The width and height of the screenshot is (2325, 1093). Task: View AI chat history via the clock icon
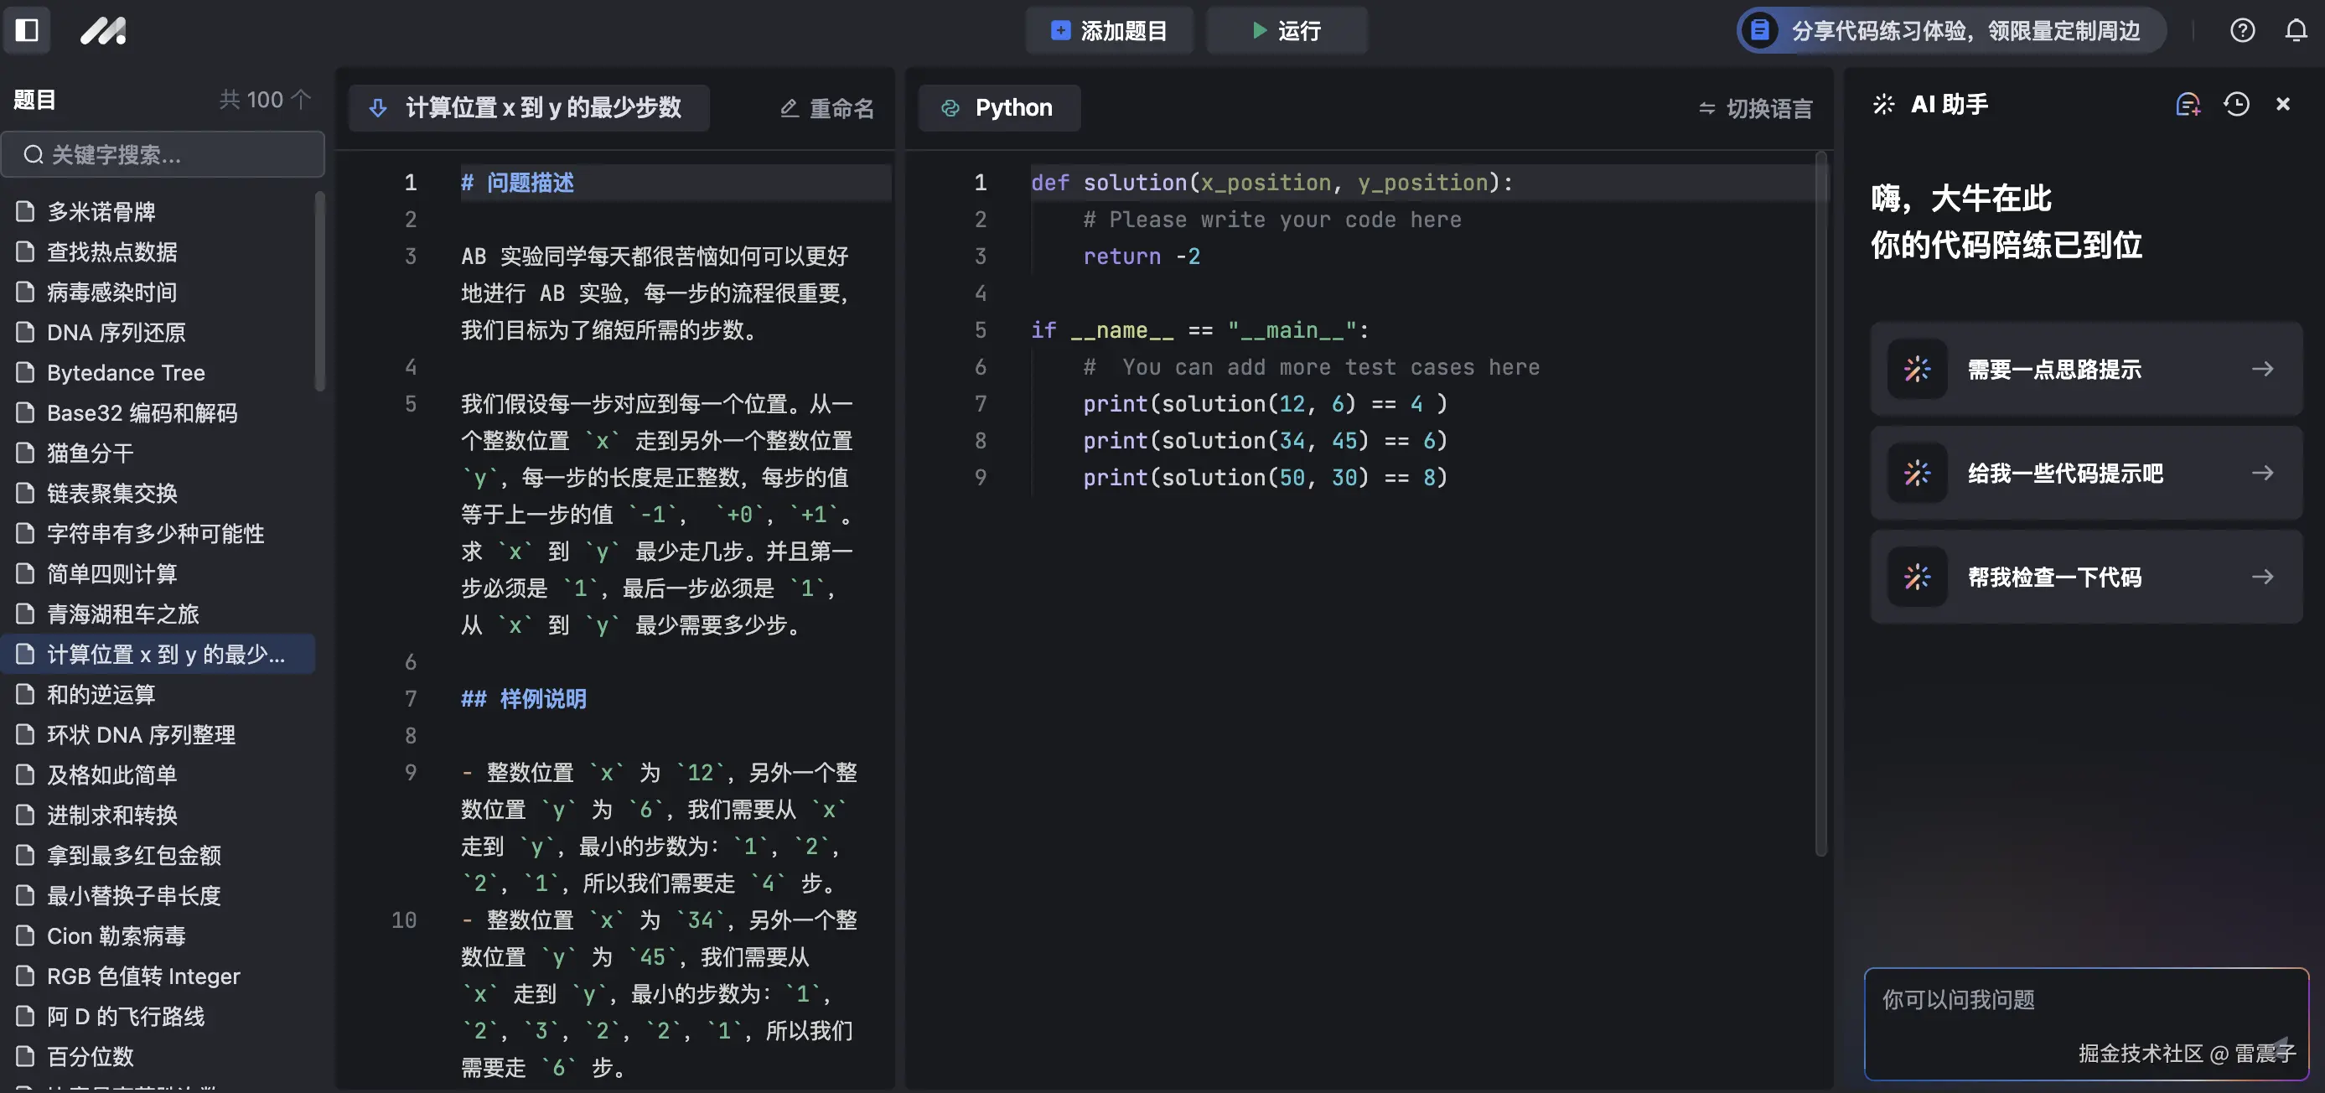click(2236, 104)
